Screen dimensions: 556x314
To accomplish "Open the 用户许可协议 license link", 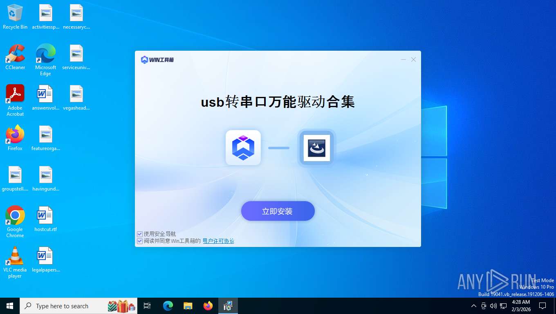I will (x=218, y=241).
